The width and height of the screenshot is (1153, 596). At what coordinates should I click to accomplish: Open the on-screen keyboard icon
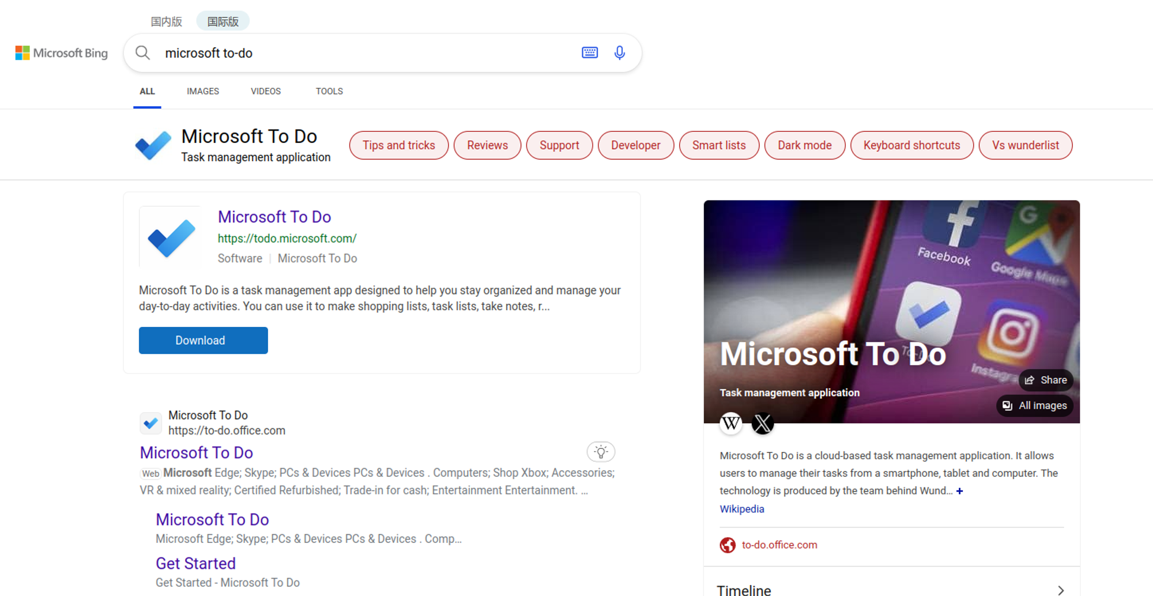click(x=589, y=53)
